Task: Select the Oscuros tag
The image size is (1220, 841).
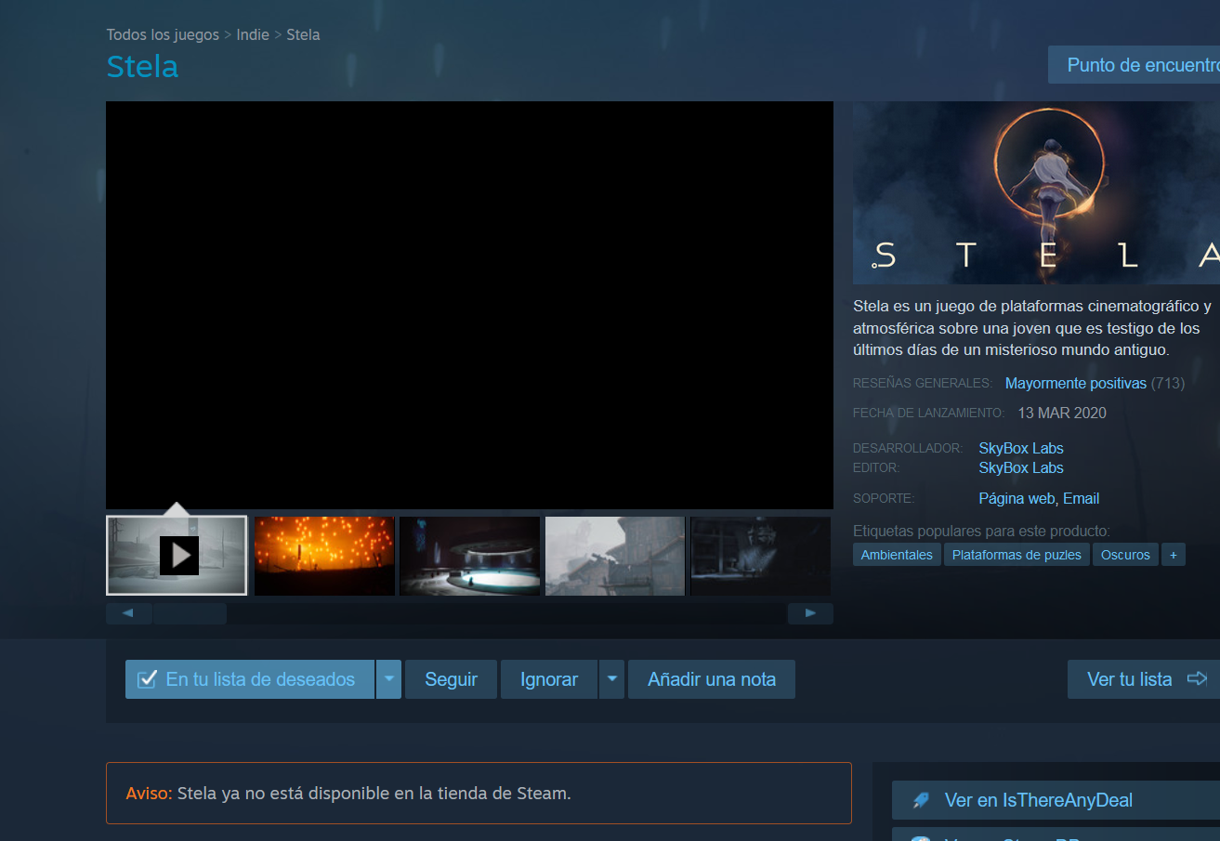Action: (1125, 555)
